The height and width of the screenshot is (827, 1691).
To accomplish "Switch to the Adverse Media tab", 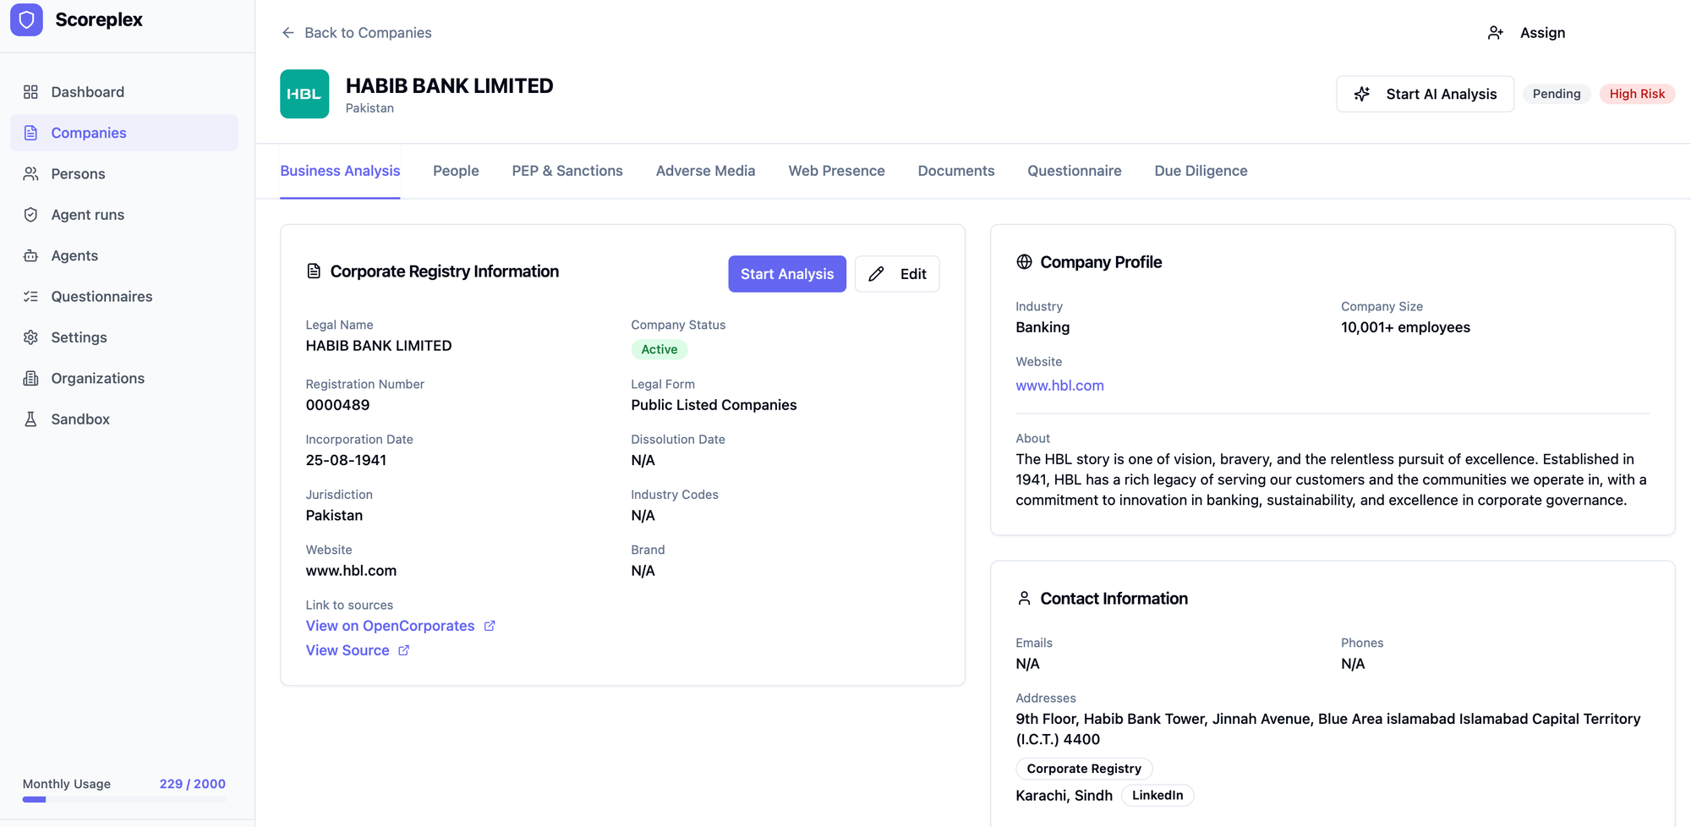I will pos(705,171).
